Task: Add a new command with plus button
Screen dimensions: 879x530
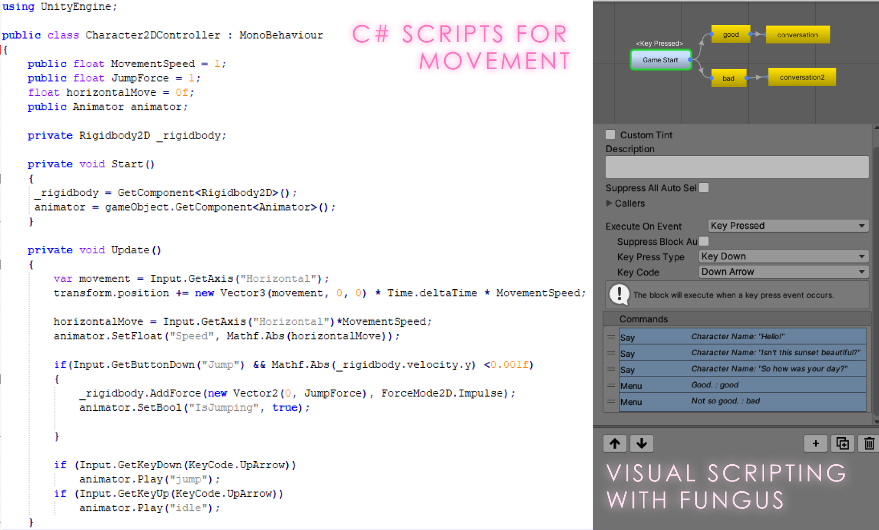Action: pos(816,444)
